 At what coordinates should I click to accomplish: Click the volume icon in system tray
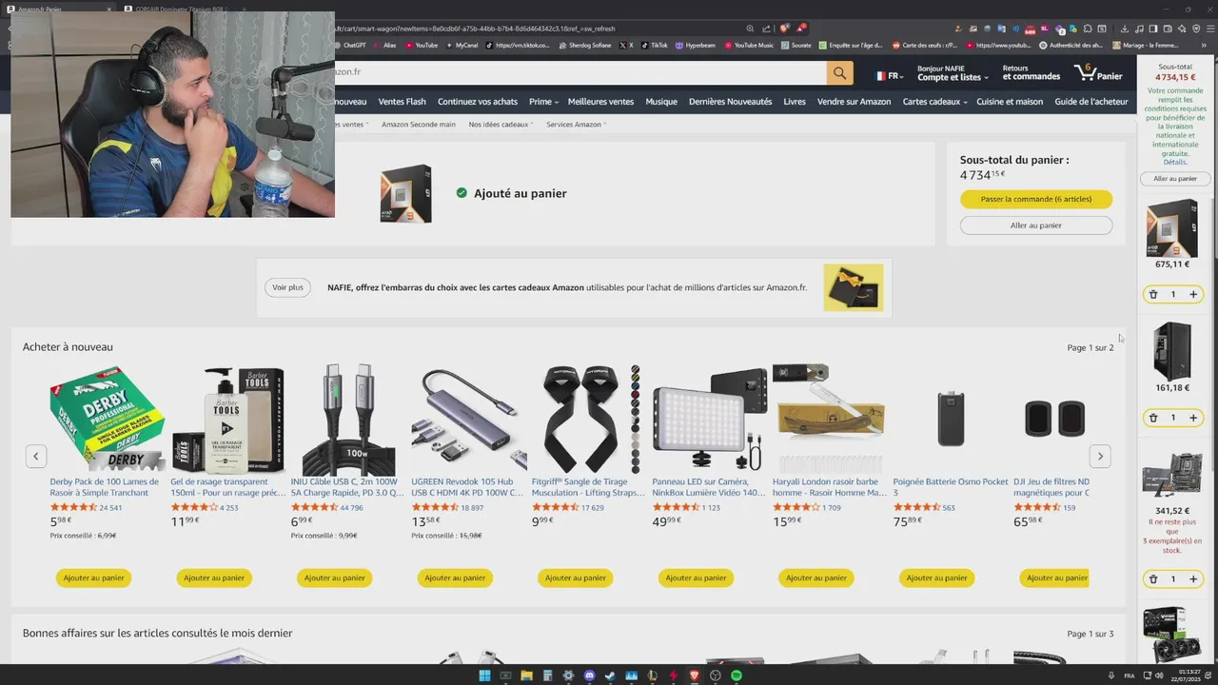[1158, 675]
